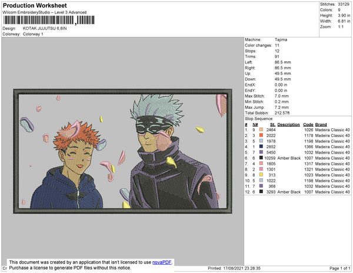Click the 'Production Worksheet' title

coord(35,5)
